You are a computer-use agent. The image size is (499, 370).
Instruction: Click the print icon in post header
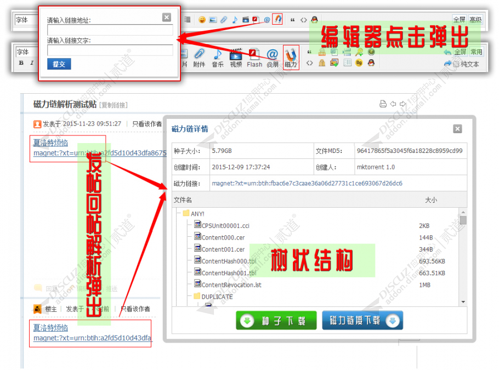coord(383,104)
